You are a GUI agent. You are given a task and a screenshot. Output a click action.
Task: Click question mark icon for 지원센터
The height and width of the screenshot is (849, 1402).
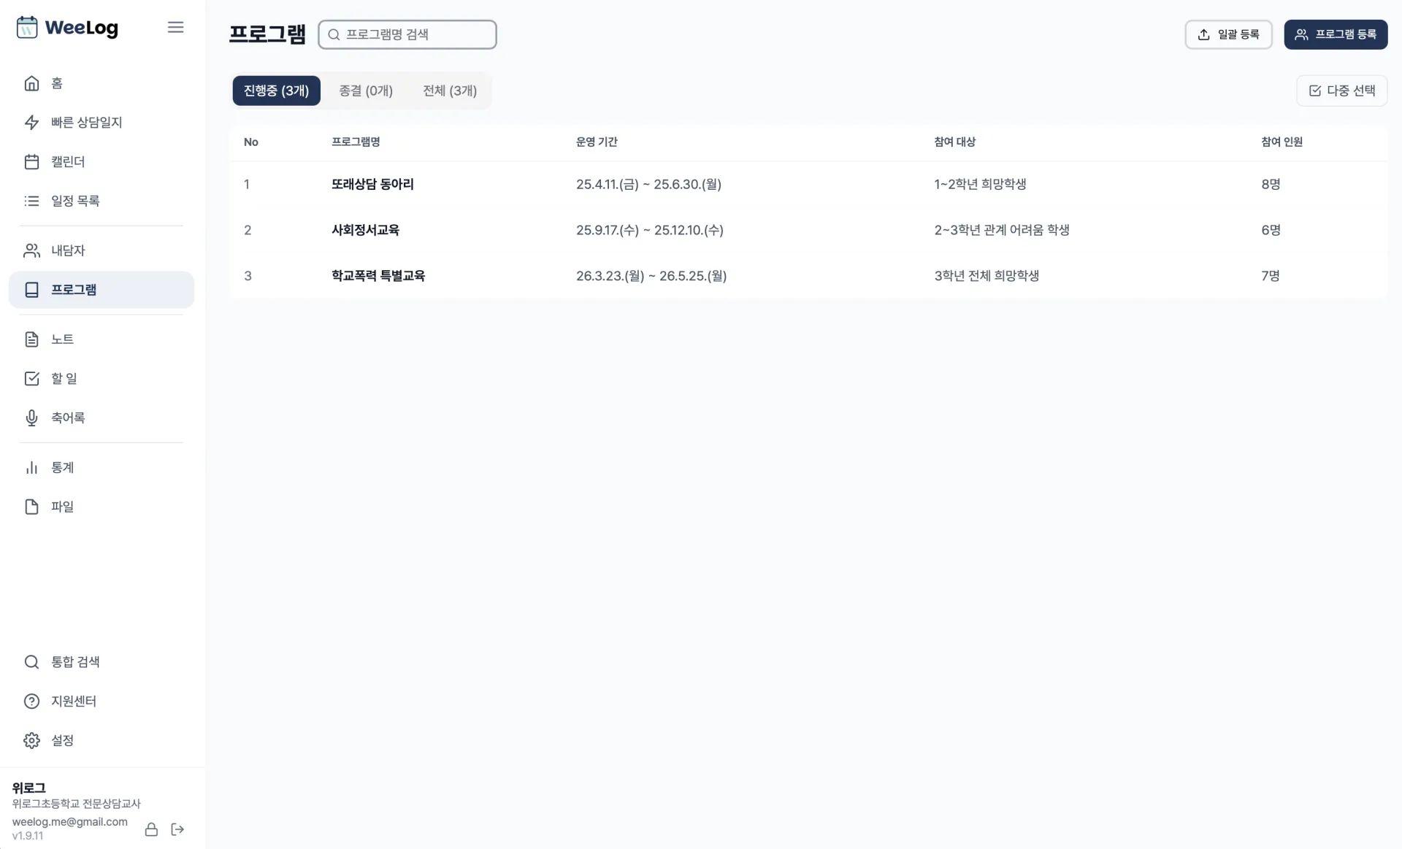[31, 702]
